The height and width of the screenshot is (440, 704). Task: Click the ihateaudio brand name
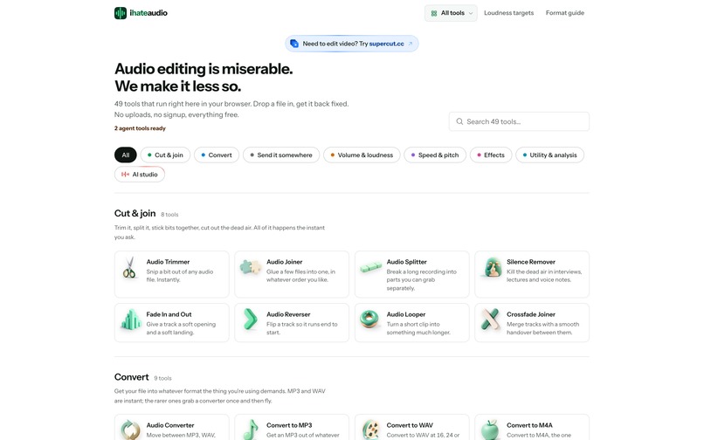[148, 13]
